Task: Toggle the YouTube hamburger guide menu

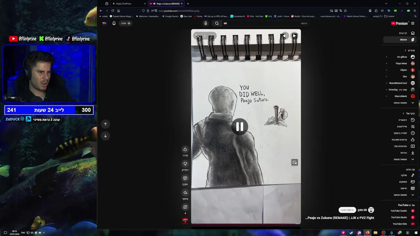Action: [413, 23]
